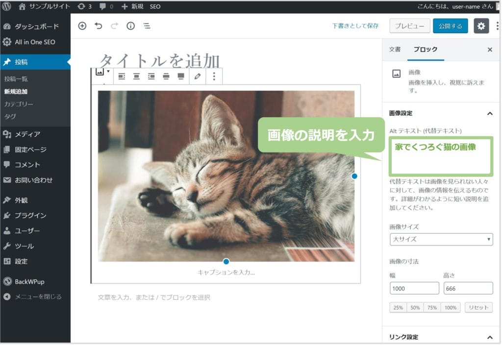502x345 pixels.
Task: Click the 公開する button
Action: pyautogui.click(x=450, y=26)
